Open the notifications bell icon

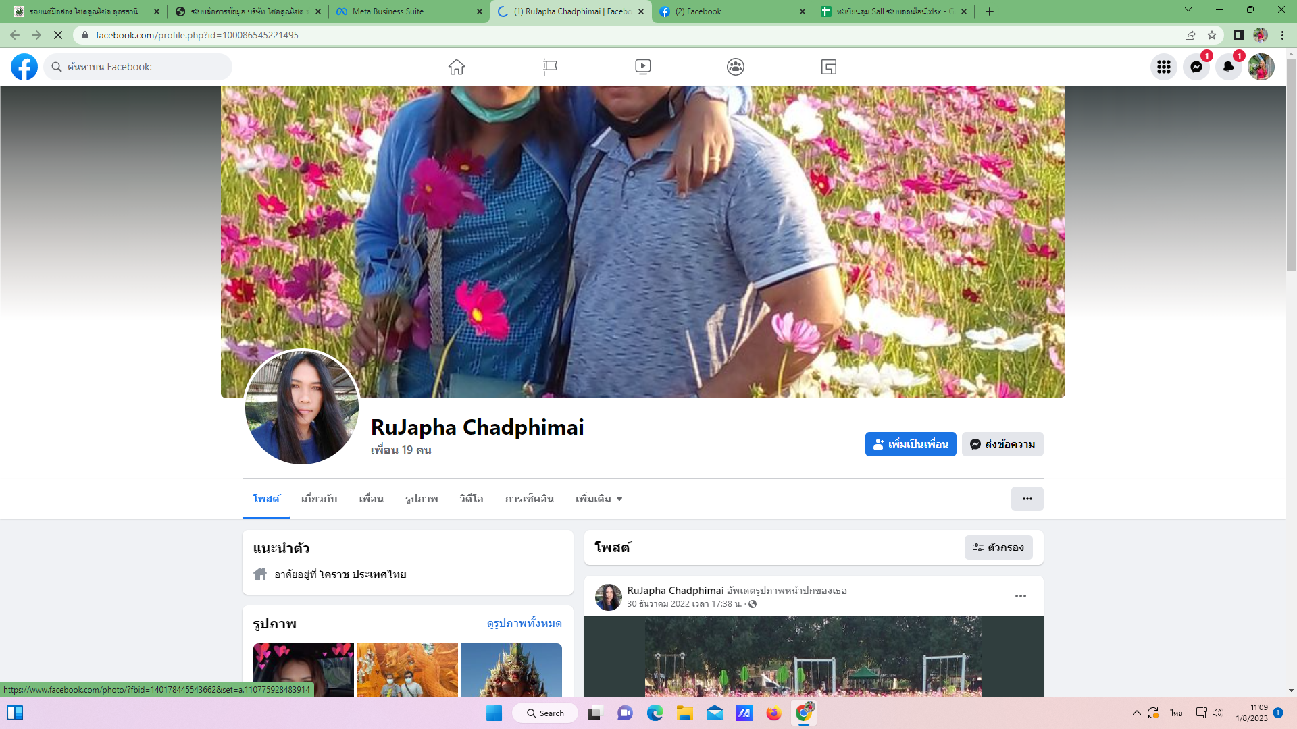1228,67
